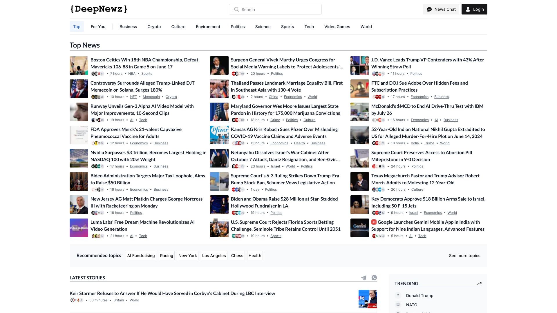
Task: Click the magnifier icon in the search bar
Action: 236,9
